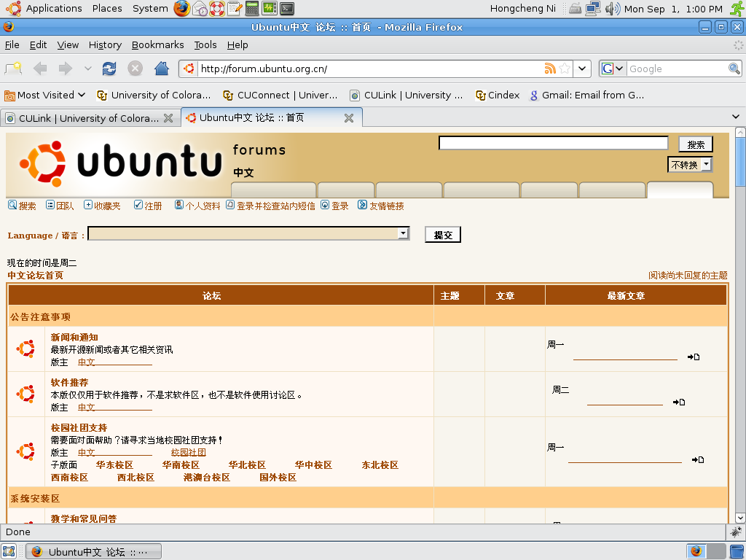Click the stop loading button
Screen dimensions: 746x560
135,69
